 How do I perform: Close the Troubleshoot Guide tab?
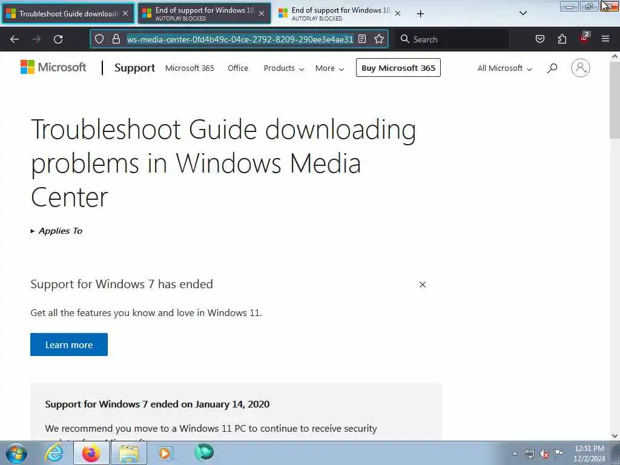point(125,13)
